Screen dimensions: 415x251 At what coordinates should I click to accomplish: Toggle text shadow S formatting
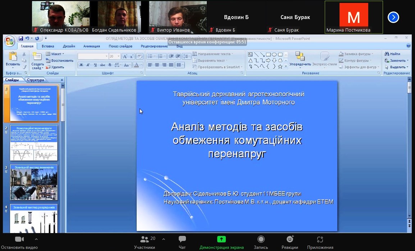(110, 65)
